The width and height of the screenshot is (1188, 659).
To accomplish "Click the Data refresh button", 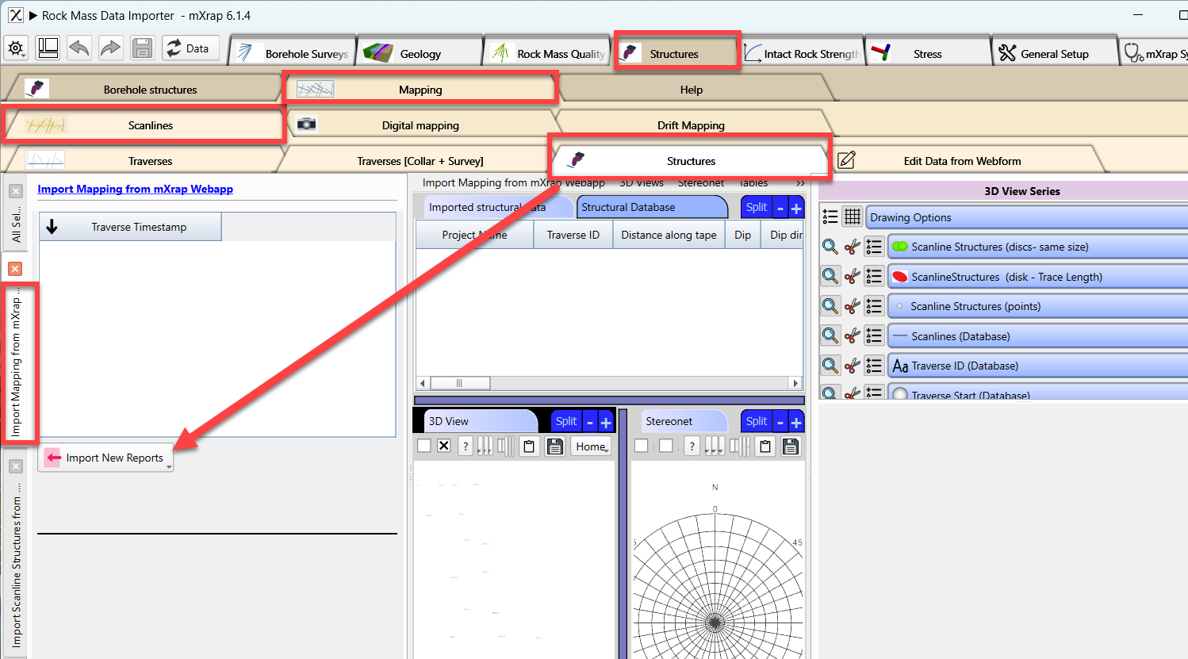I will pyautogui.click(x=187, y=48).
